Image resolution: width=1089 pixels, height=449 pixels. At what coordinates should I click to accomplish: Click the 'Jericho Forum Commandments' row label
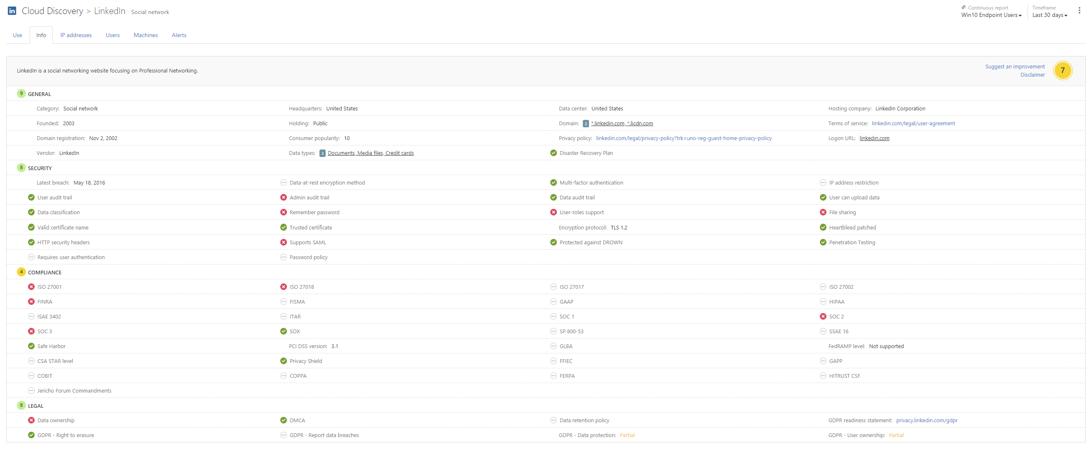click(75, 391)
